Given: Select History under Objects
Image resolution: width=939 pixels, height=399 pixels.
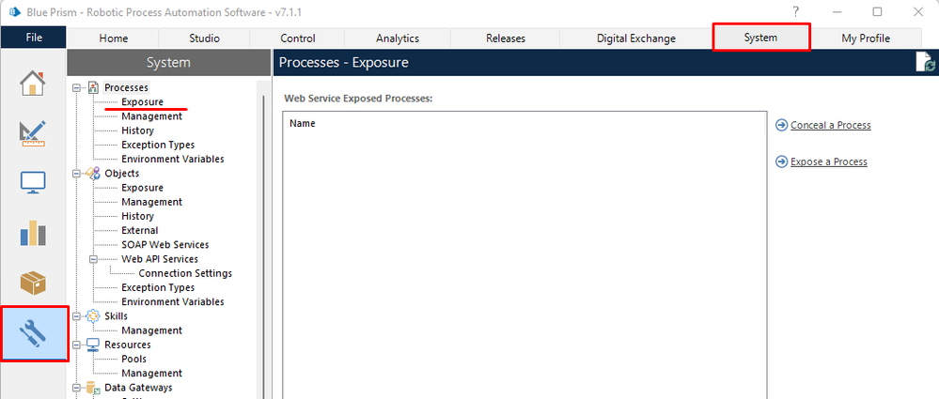Looking at the screenshot, I should pyautogui.click(x=138, y=216).
